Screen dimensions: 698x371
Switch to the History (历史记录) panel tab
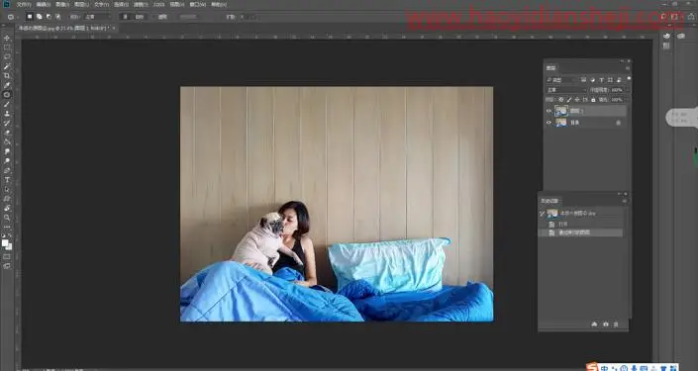click(549, 201)
